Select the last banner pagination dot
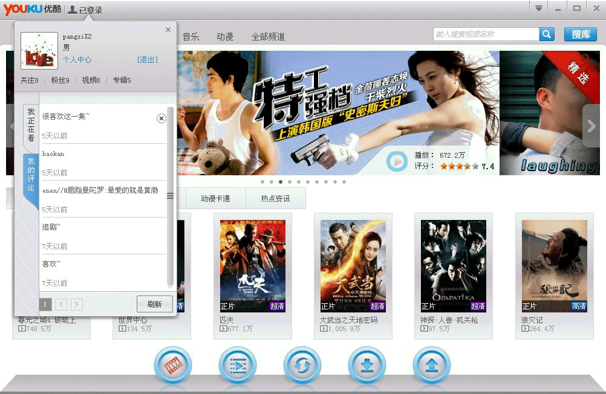 [344, 181]
